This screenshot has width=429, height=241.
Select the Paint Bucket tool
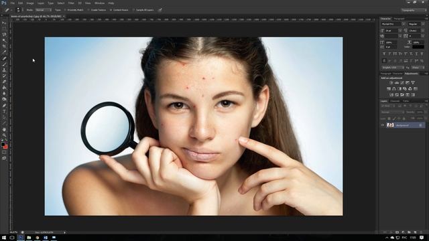[4, 88]
